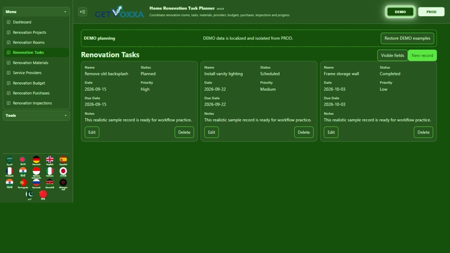Viewport: 450px width, 253px height.
Task: Delete the Remove old backsplash task
Action: click(184, 132)
